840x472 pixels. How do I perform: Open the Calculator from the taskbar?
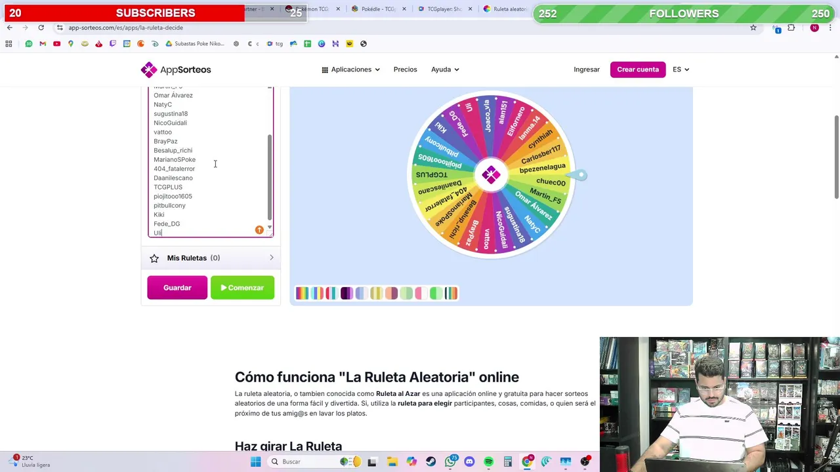point(507,462)
